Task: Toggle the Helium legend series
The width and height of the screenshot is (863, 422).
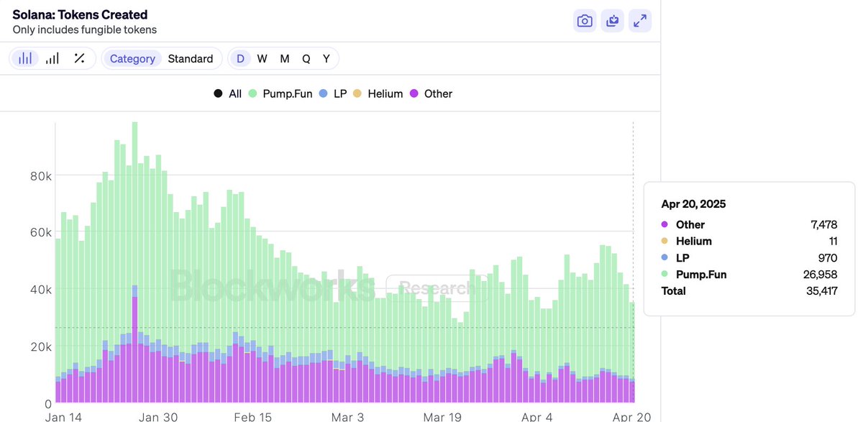Action: [378, 93]
